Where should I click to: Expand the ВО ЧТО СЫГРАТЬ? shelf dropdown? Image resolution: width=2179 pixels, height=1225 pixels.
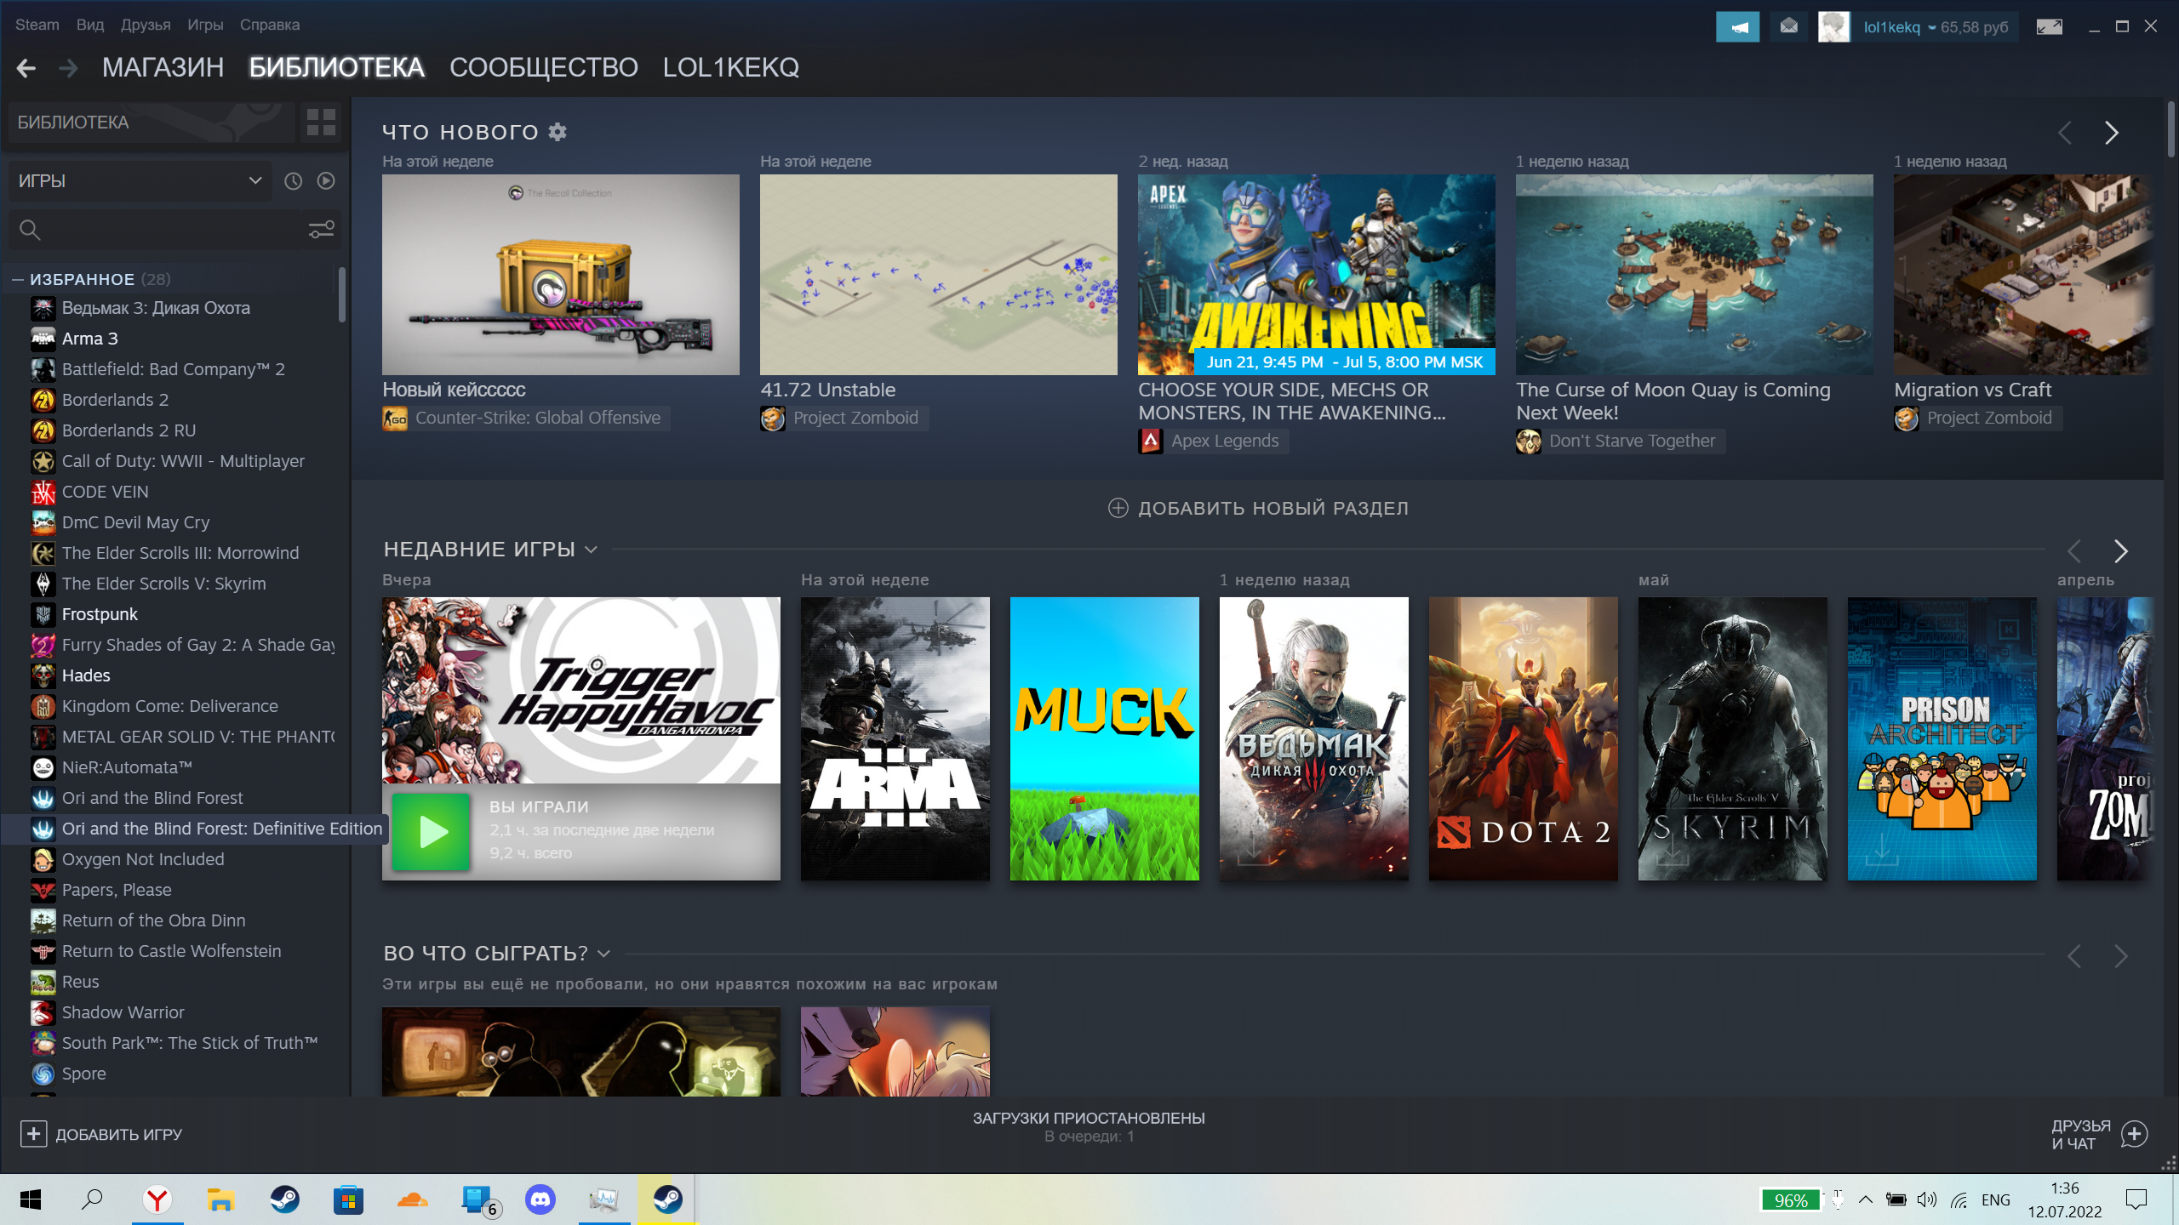(x=603, y=954)
